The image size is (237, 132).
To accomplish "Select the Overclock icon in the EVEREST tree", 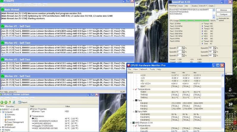I will pos(5,119).
